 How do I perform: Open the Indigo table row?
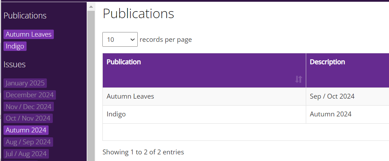(x=246, y=114)
